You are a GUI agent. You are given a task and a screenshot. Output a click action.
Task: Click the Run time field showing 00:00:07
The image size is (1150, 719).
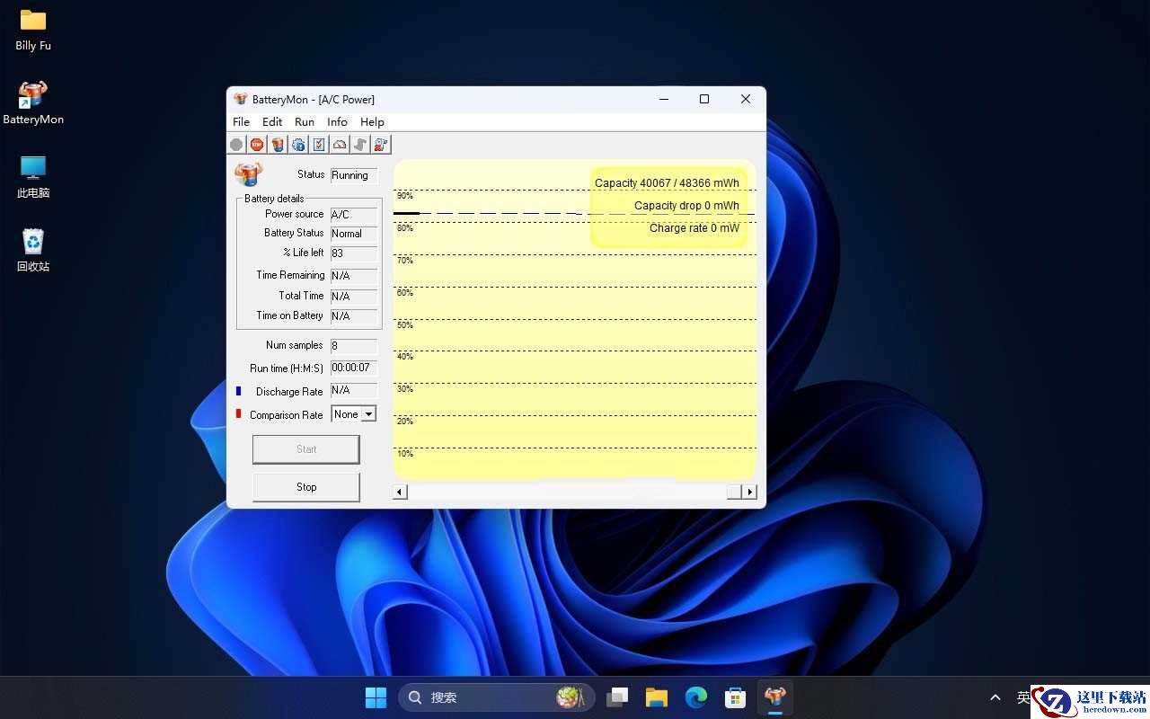click(x=354, y=368)
